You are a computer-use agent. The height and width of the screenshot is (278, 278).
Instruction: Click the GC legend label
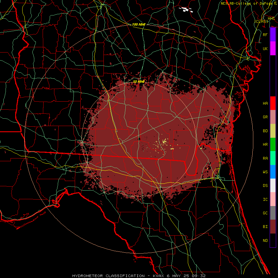coord(265,213)
